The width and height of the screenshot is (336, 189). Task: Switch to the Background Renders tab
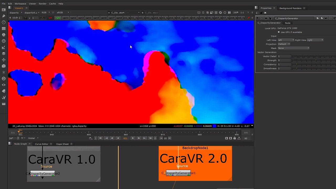(290, 8)
